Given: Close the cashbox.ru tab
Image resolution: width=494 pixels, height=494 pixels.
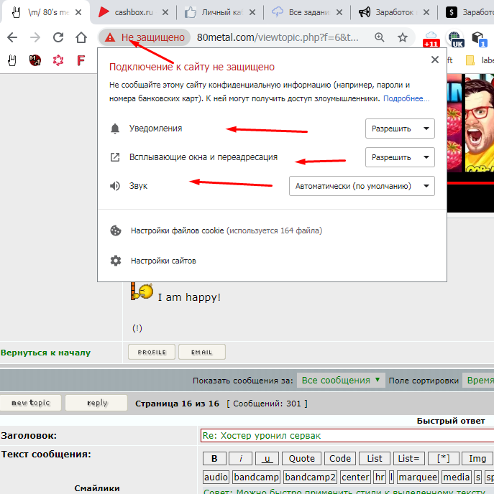Looking at the screenshot, I should [x=165, y=12].
